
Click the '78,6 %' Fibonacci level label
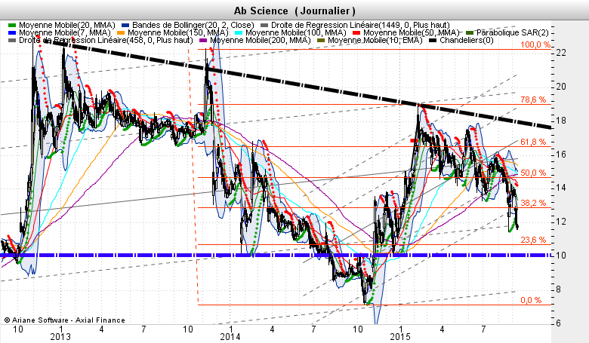533,100
